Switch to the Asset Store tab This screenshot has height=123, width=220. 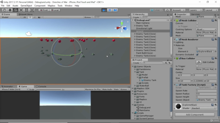point(25,14)
